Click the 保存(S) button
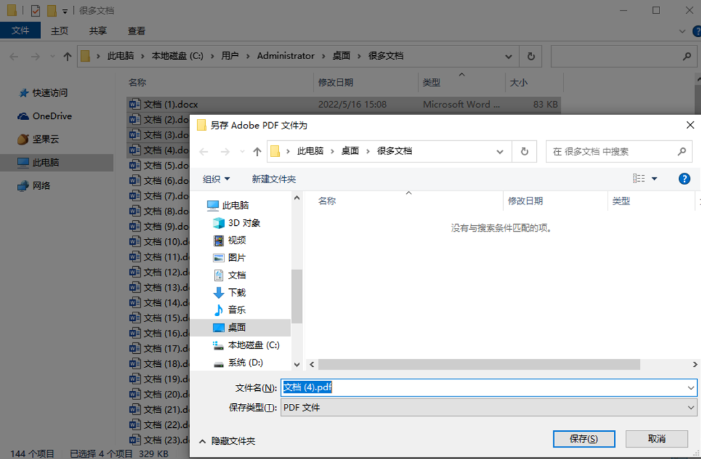This screenshot has height=459, width=701. [584, 439]
